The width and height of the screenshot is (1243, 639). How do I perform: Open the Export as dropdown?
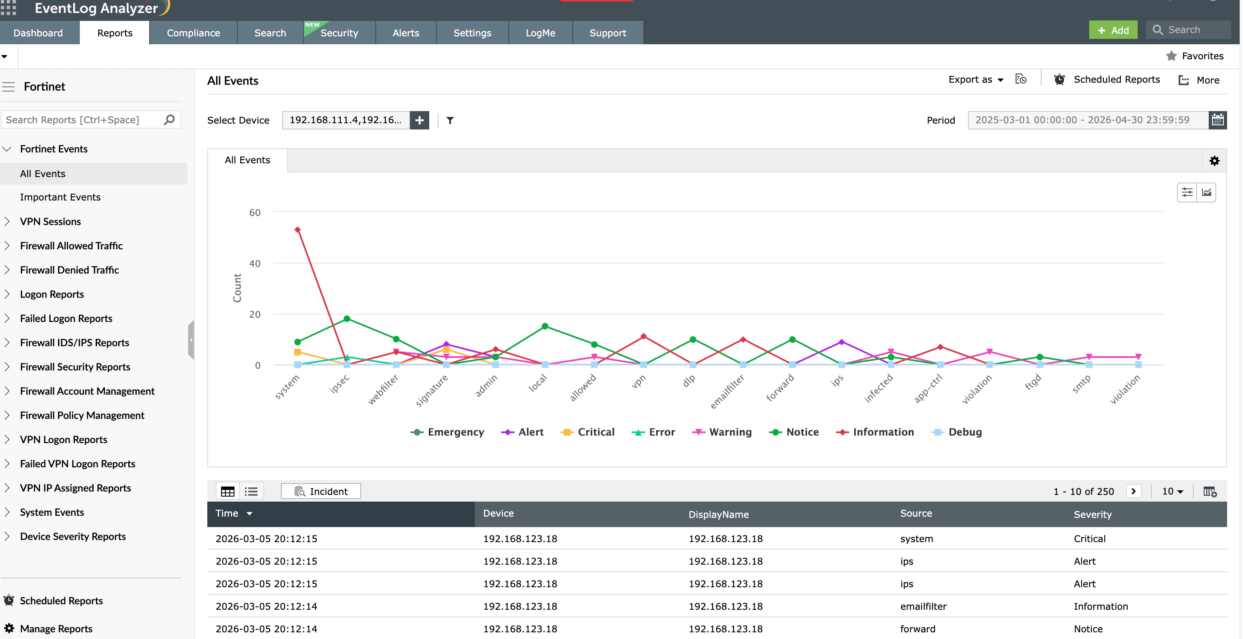pos(976,80)
